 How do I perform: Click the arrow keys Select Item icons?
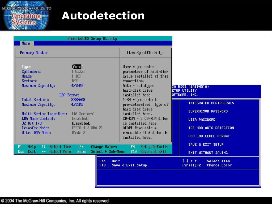click(189, 161)
